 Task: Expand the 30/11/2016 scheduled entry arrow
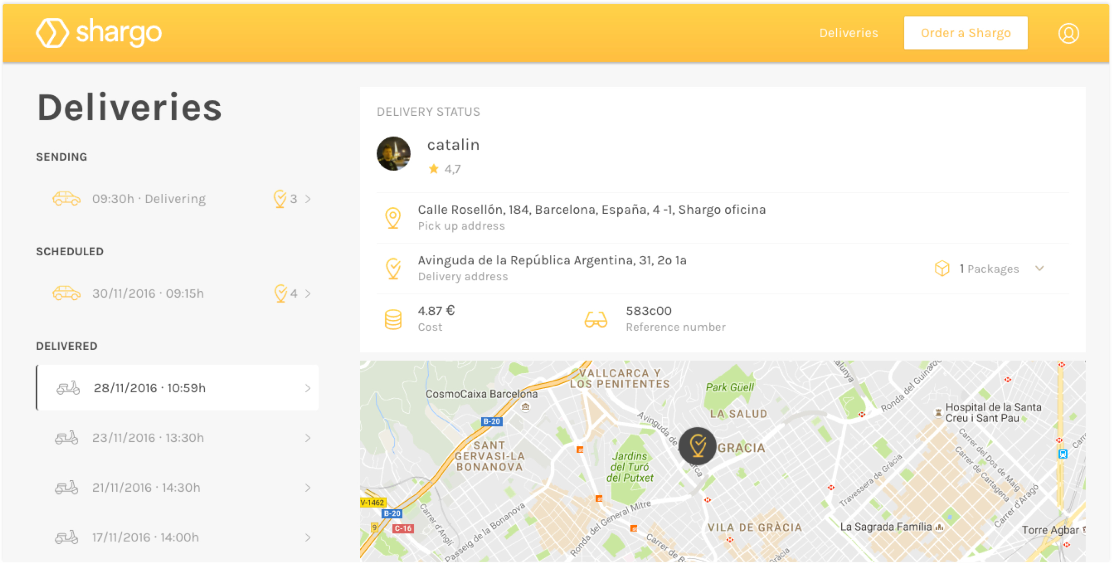pyautogui.click(x=308, y=293)
